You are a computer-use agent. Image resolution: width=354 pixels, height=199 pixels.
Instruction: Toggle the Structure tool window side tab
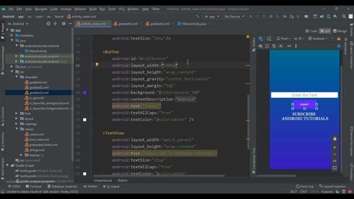point(3,116)
